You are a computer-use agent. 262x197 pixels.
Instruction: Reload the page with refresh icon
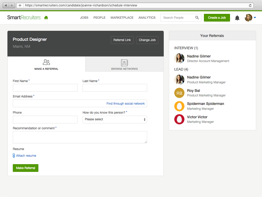click(250, 5)
